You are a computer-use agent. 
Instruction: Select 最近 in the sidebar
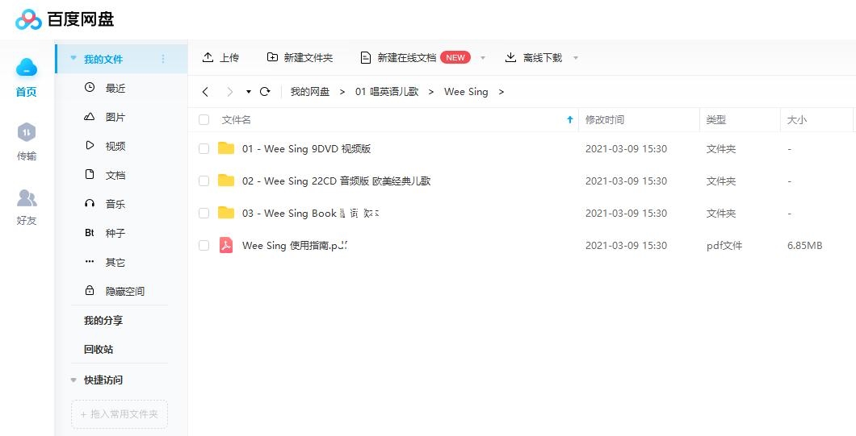[x=115, y=88]
